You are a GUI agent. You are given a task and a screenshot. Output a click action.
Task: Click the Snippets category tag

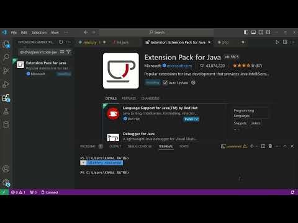coord(240,123)
